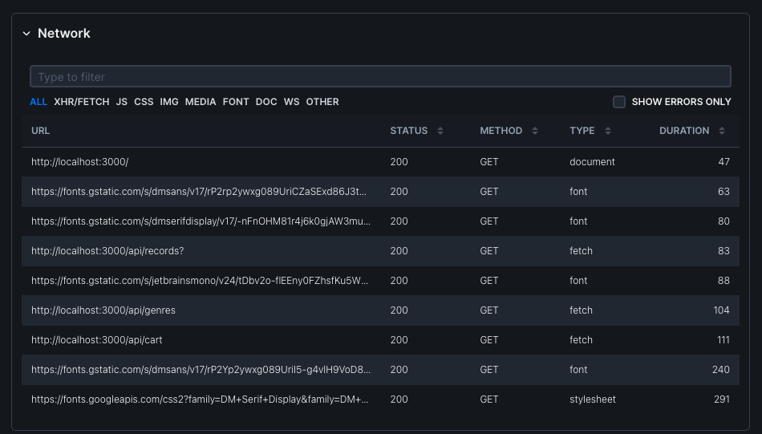This screenshot has width=762, height=434.
Task: Select the localhost api/records request row
Action: coord(107,251)
